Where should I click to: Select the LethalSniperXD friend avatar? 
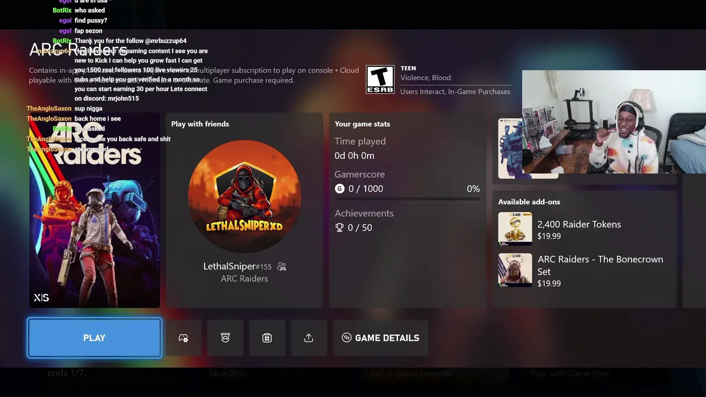point(244,196)
